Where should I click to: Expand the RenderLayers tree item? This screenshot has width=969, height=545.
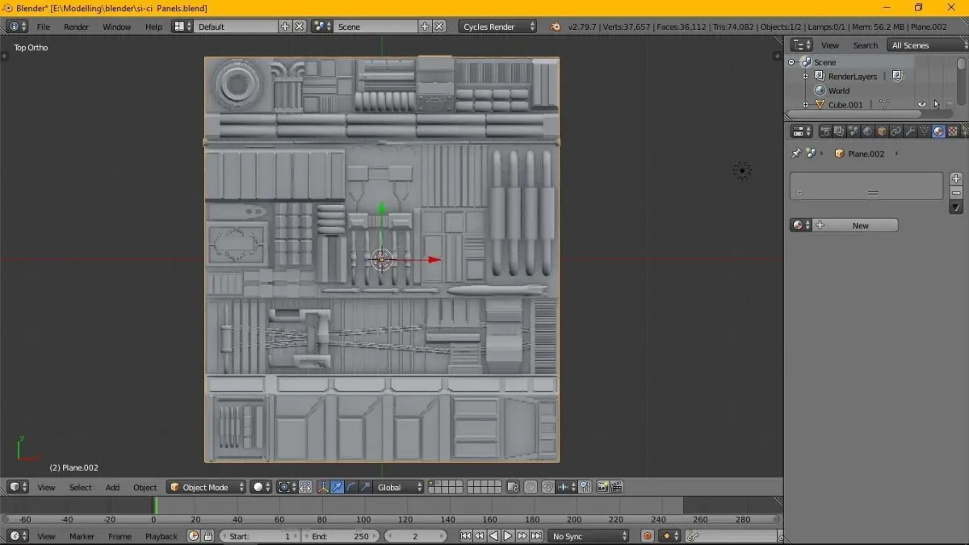[x=805, y=76]
